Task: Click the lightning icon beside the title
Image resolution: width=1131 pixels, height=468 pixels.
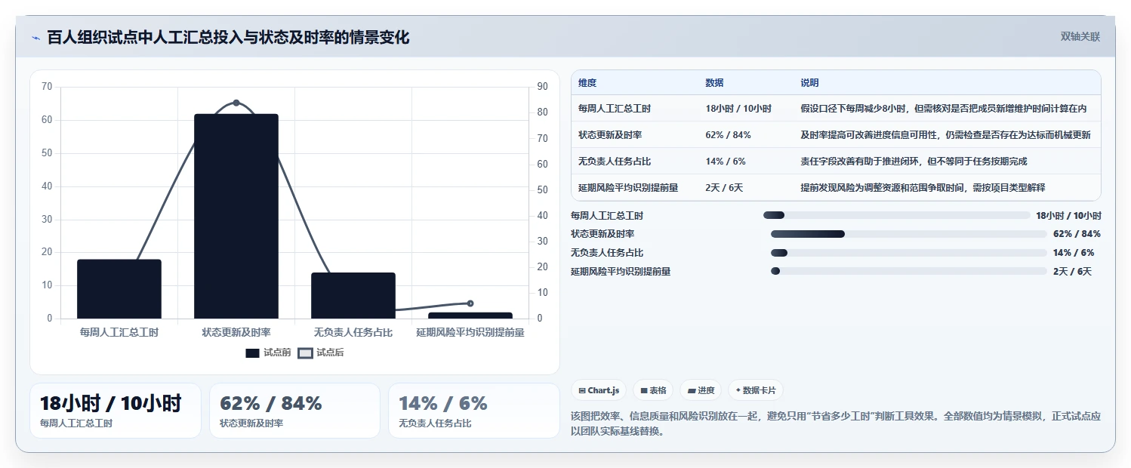Action: click(36, 38)
